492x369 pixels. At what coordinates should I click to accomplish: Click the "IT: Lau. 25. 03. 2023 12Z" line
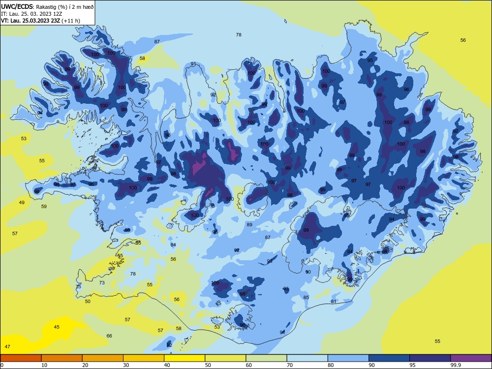tap(31, 14)
